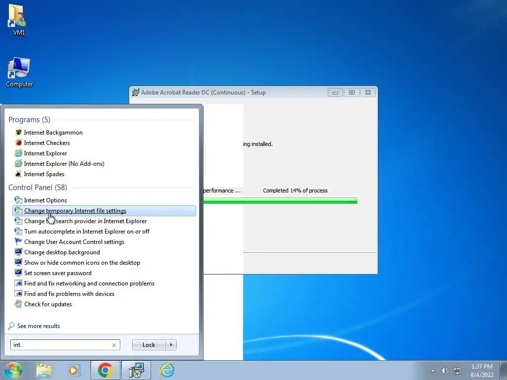This screenshot has width=507, height=380.
Task: Click the Control Panel (58) group header
Action: (x=38, y=188)
